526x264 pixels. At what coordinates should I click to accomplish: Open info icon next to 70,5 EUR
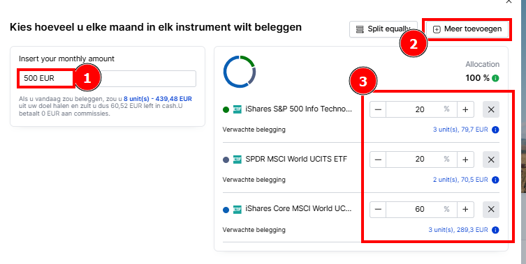click(x=495, y=180)
